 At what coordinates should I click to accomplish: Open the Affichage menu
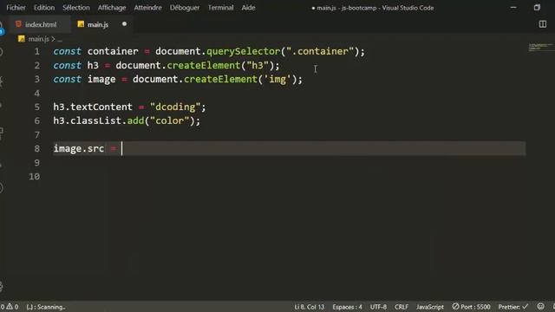[x=112, y=8]
